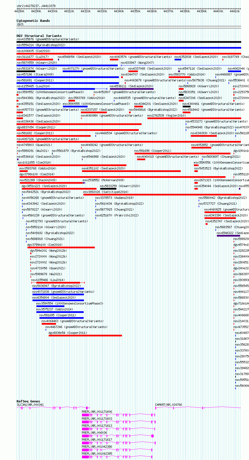Open nsv581698 (Cooper2011) variant
The width and height of the screenshot is (249, 460).
pos(153,151)
